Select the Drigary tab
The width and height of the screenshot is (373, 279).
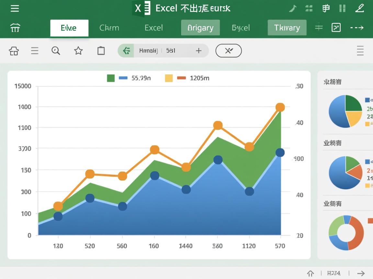point(200,28)
